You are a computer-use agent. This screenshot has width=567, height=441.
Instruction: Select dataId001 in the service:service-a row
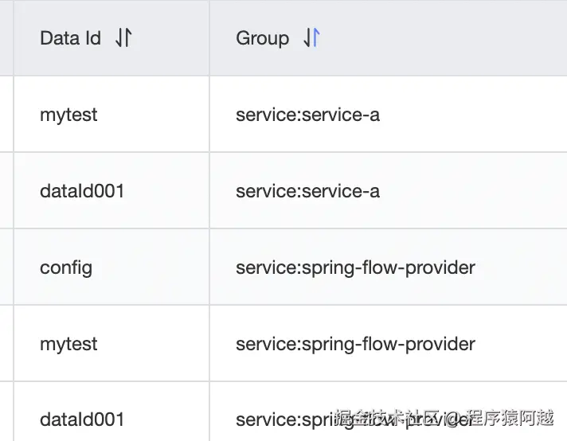[x=82, y=191]
